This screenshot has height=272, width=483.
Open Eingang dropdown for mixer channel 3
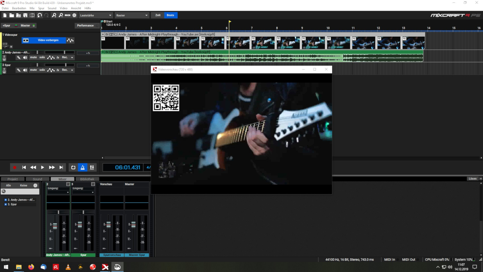click(83, 192)
